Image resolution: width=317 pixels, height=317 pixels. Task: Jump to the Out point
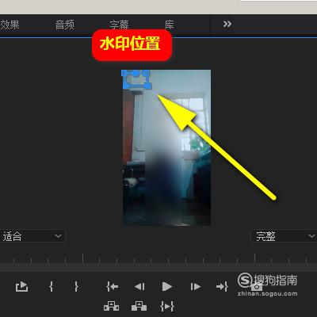tap(222, 286)
